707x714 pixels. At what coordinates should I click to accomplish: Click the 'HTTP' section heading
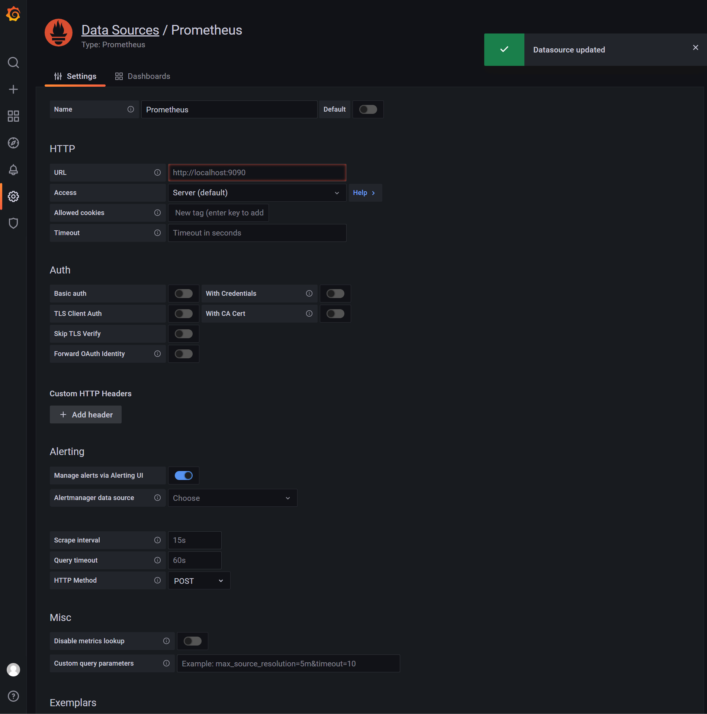pos(62,149)
